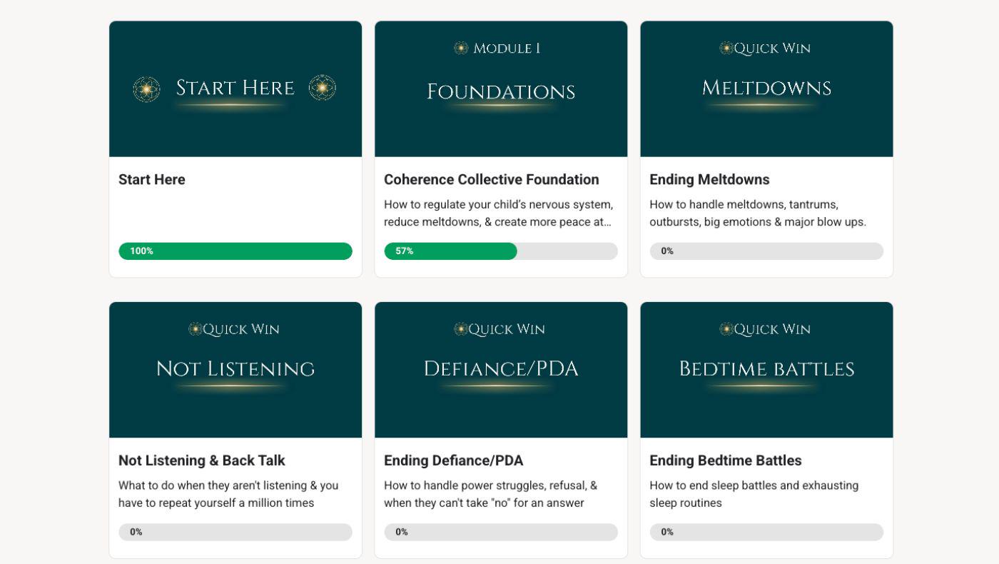
Task: Click the mandala icon on Not Listening banner
Action: [x=196, y=329]
